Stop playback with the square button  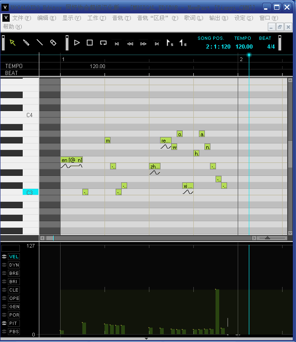point(90,43)
